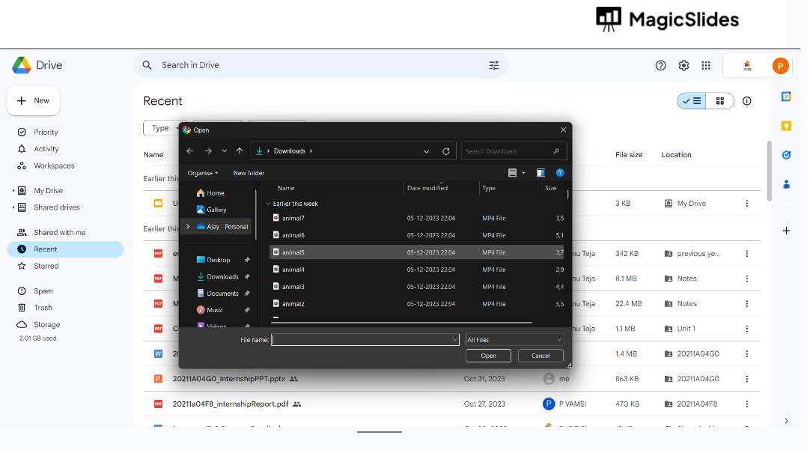The width and height of the screenshot is (807, 450).
Task: Open view options dropdown arrow
Action: 523,173
